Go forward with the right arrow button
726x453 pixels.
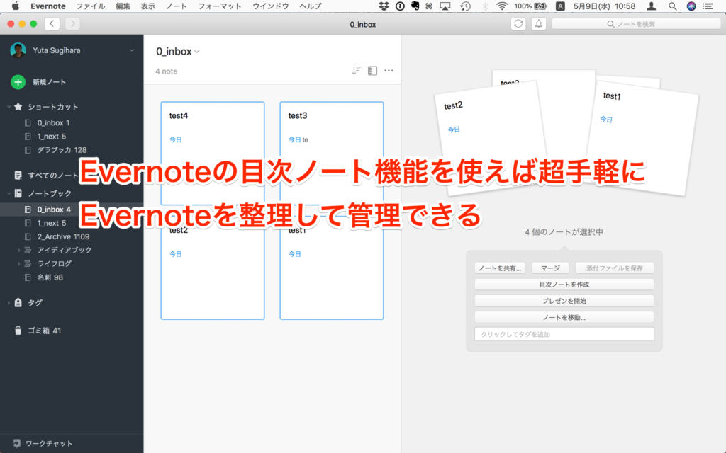click(72, 23)
